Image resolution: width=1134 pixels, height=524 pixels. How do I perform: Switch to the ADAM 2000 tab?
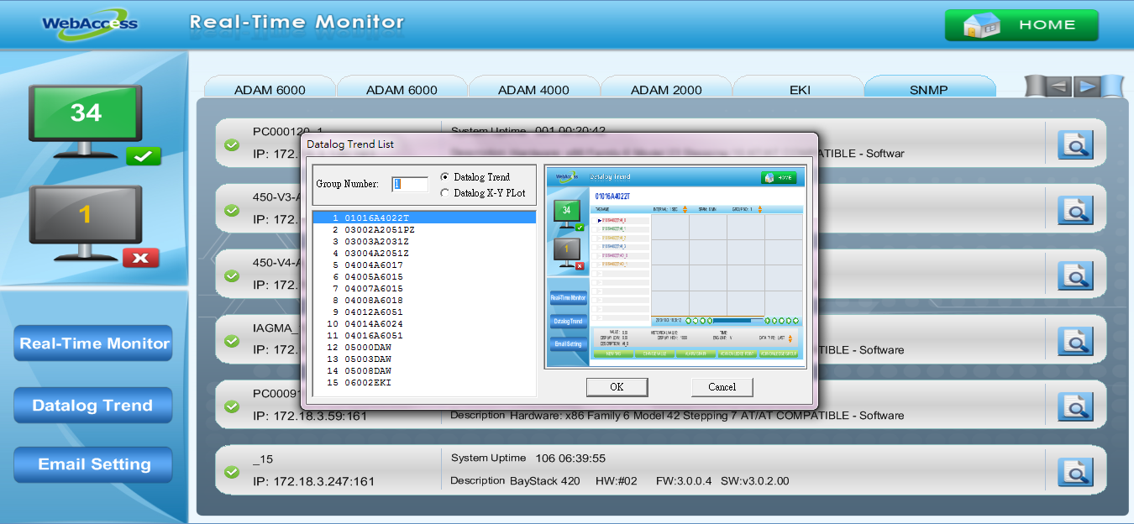tap(666, 89)
